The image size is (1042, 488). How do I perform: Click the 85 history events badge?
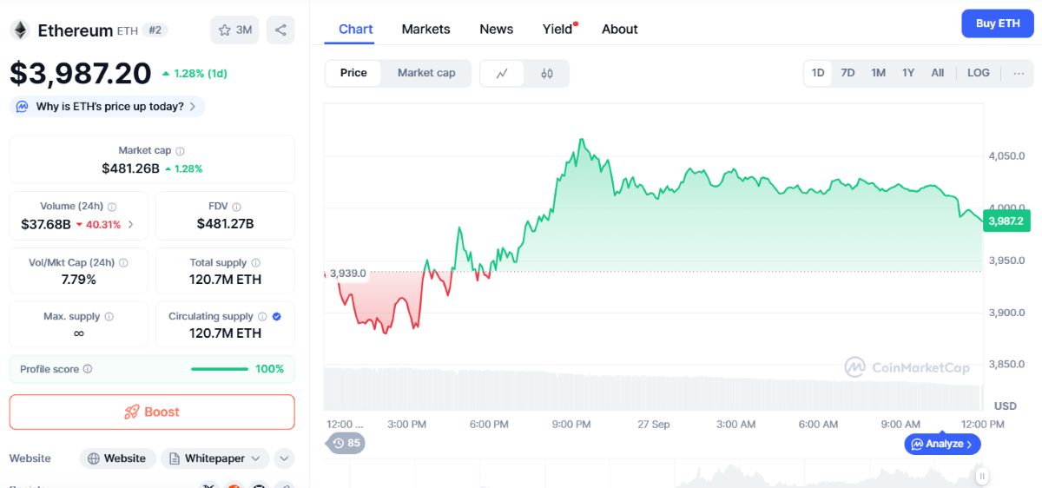tap(346, 443)
